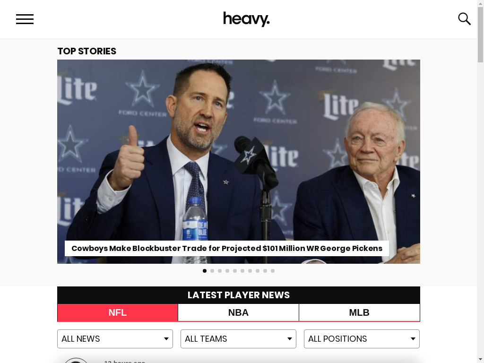This screenshot has width=484, height=363.
Task: Switch to the NBA tab
Action: tap(238, 312)
